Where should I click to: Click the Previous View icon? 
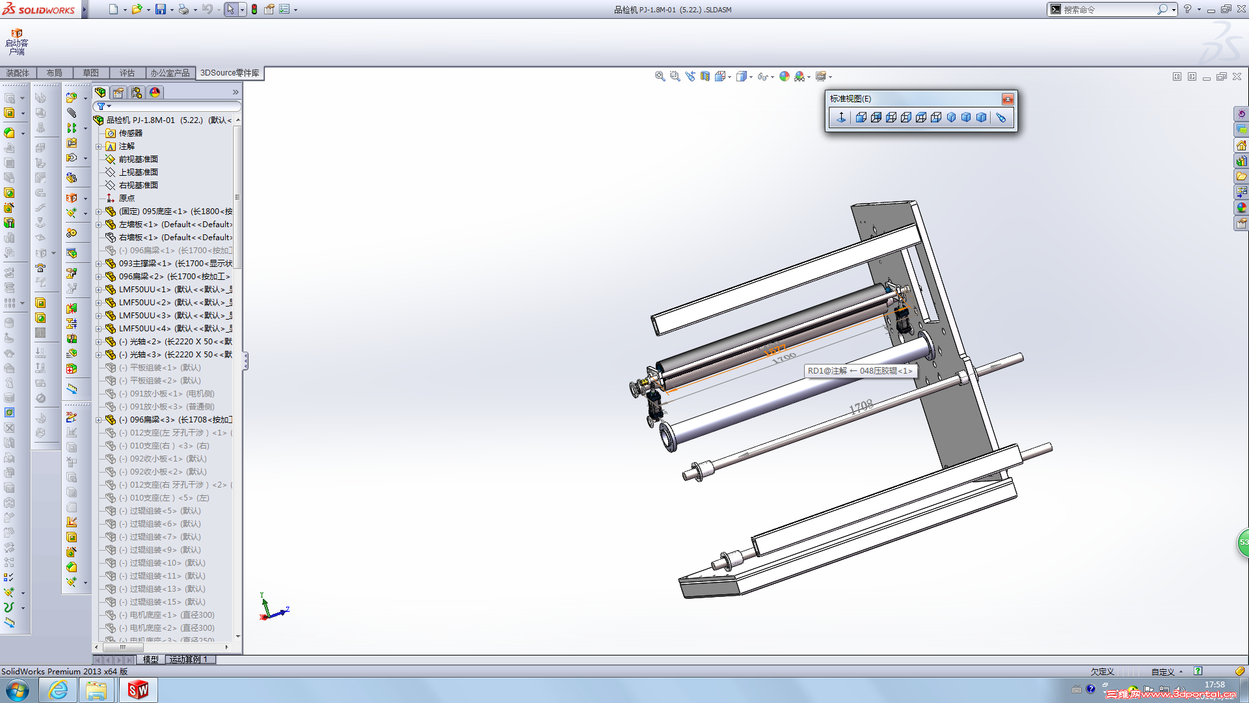[x=690, y=76]
